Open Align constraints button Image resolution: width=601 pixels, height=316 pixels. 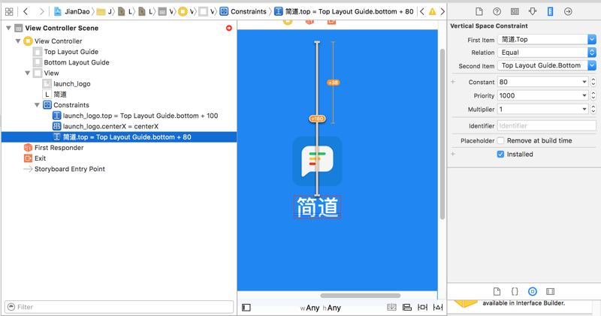tap(407, 307)
